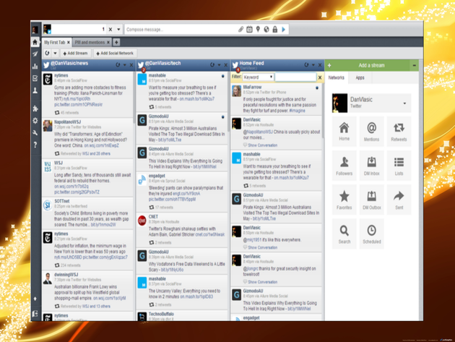The image size is (455, 342).
Task: Add the Sent stream tile
Action: 399,200
